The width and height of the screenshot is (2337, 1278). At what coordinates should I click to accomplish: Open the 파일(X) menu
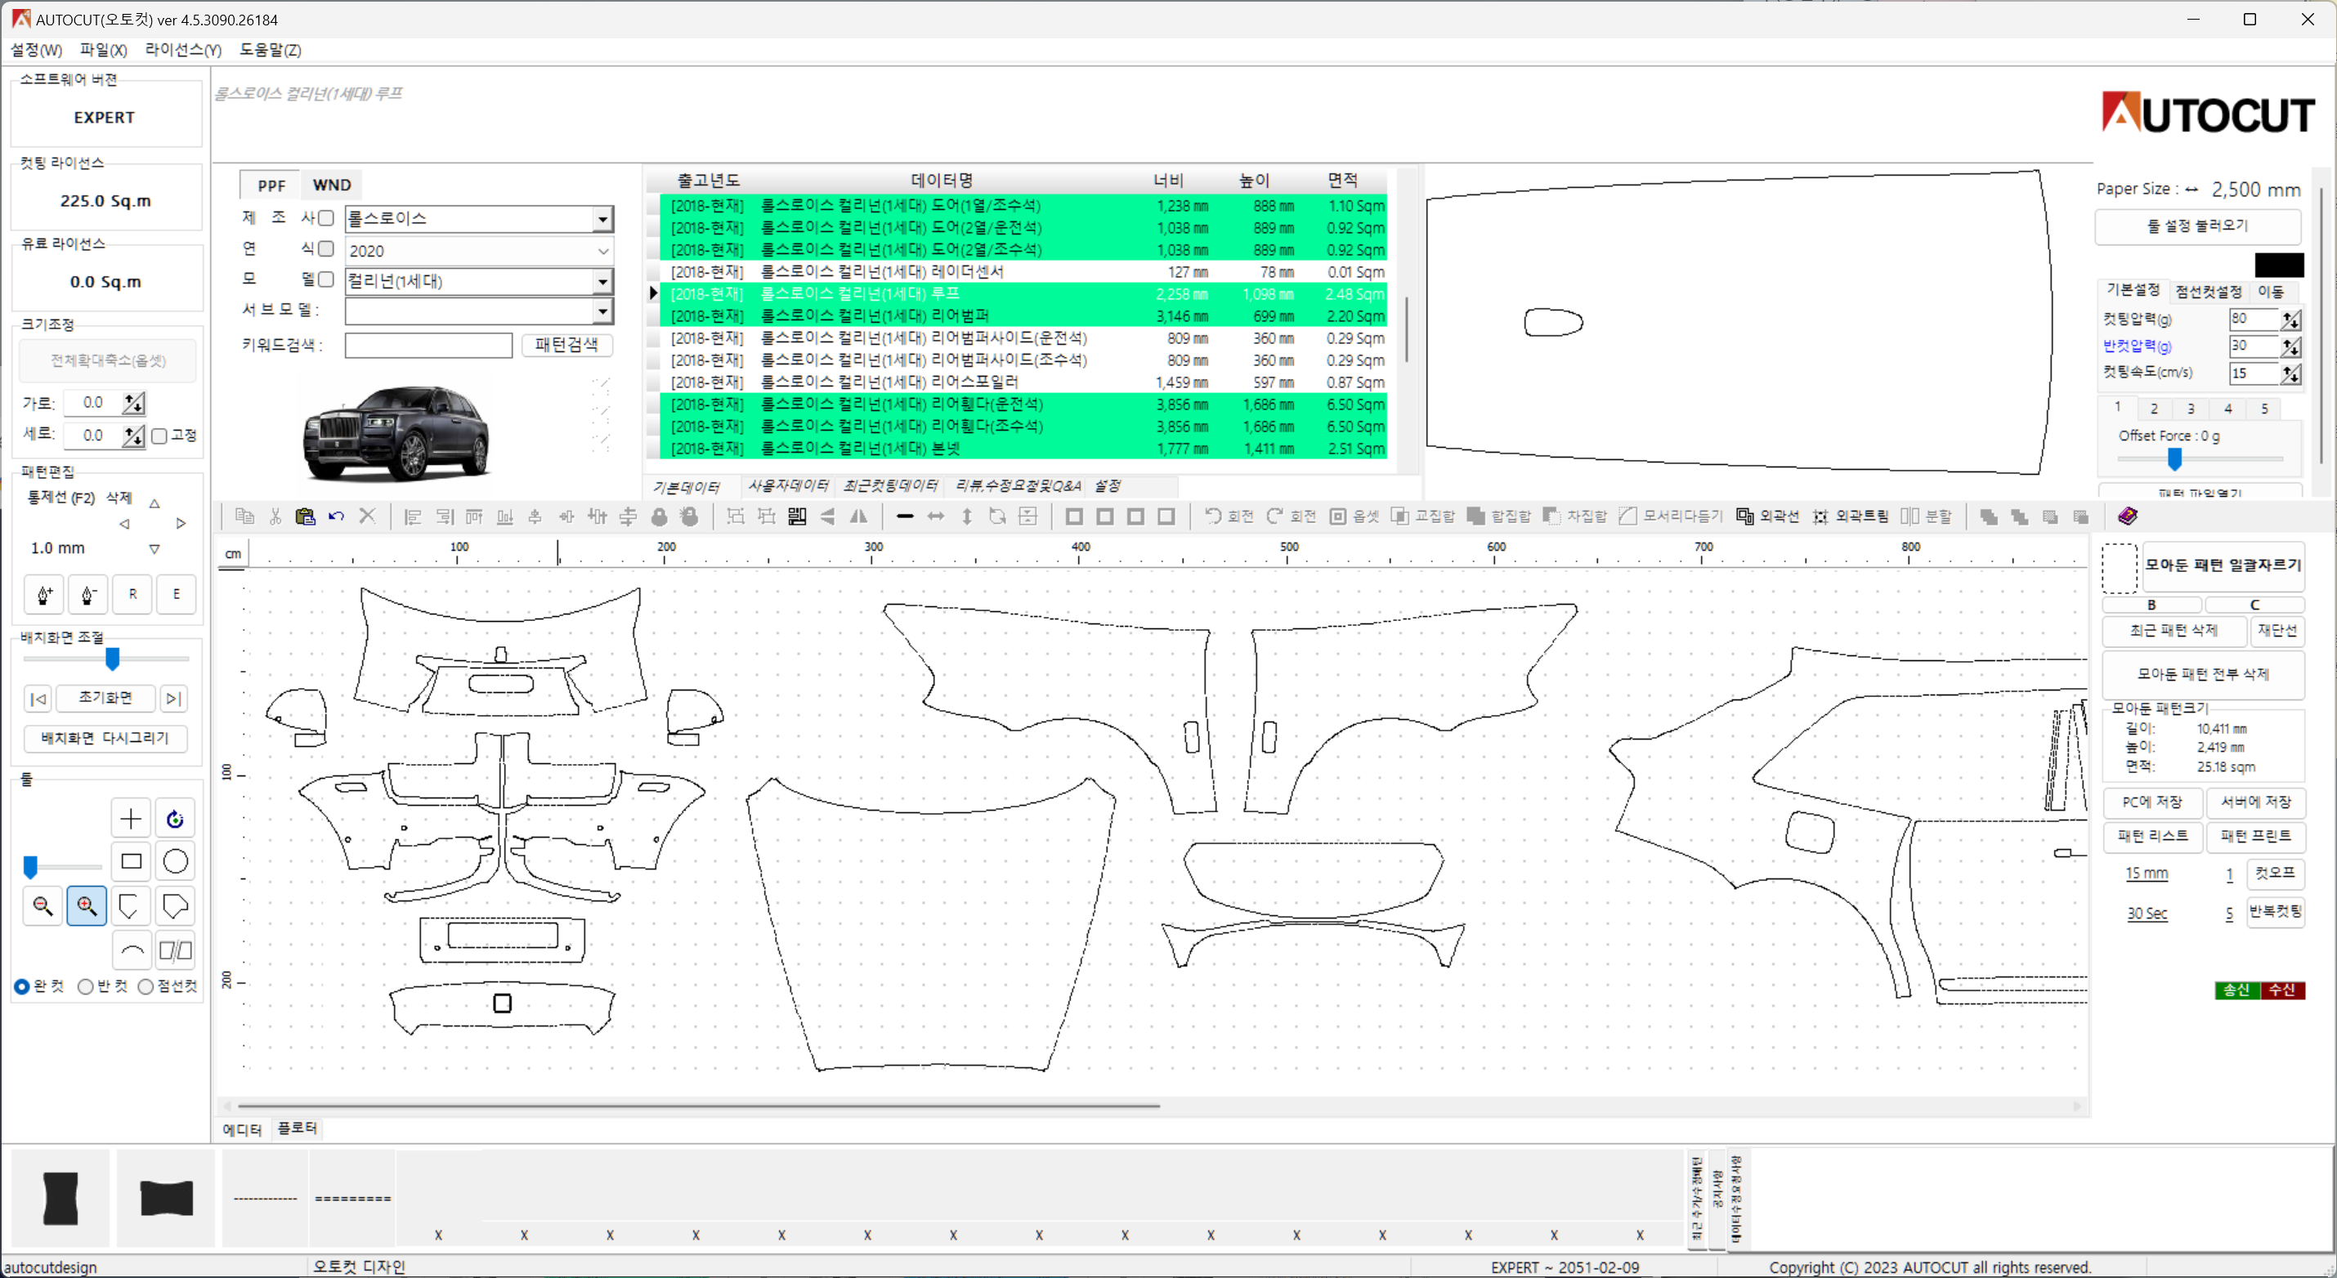point(104,50)
